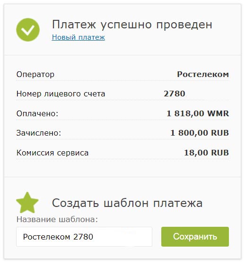Focus the template name input field
Image resolution: width=245 pixels, height=266 pixels.
pyautogui.click(x=84, y=237)
